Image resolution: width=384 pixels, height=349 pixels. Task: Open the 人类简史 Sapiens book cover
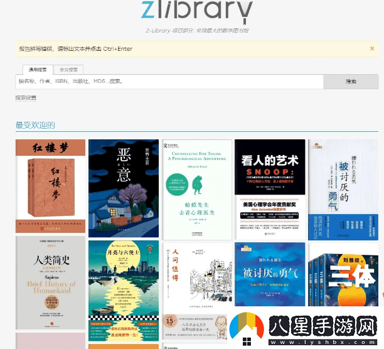(50, 283)
